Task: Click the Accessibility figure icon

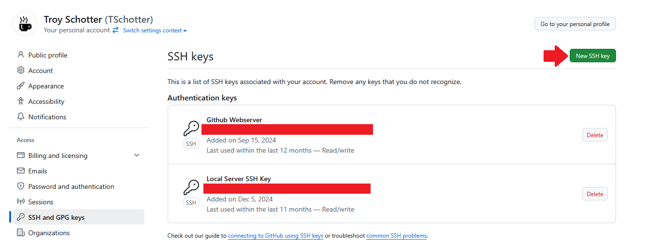Action: pyautogui.click(x=21, y=101)
